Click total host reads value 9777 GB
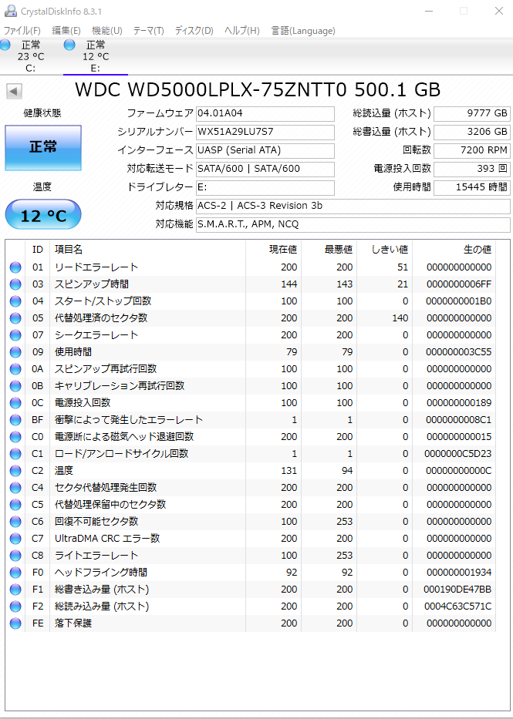This screenshot has width=513, height=719. [471, 114]
